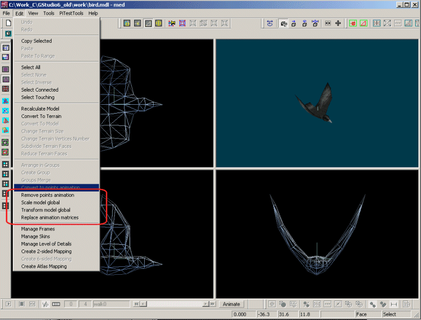Select the Rotate tool icon beside Move

click(x=305, y=23)
